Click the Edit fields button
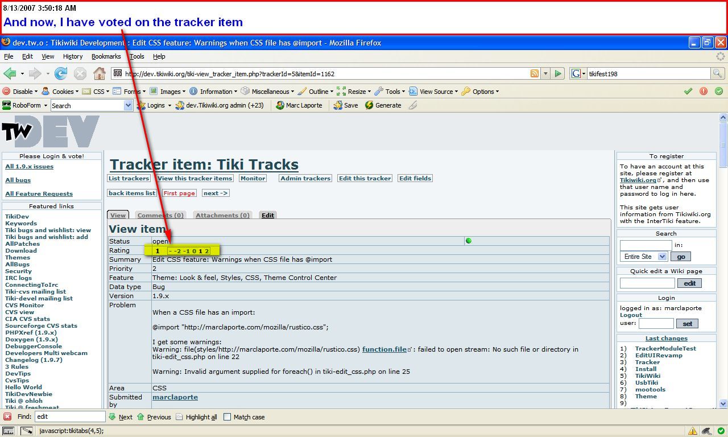 pyautogui.click(x=415, y=178)
